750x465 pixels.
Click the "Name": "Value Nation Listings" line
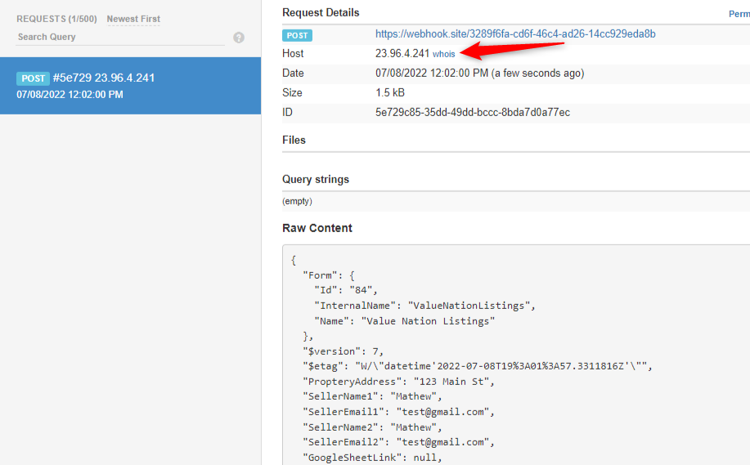pos(405,321)
